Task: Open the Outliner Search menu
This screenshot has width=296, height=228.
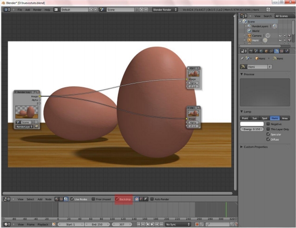Action: [x=267, y=16]
